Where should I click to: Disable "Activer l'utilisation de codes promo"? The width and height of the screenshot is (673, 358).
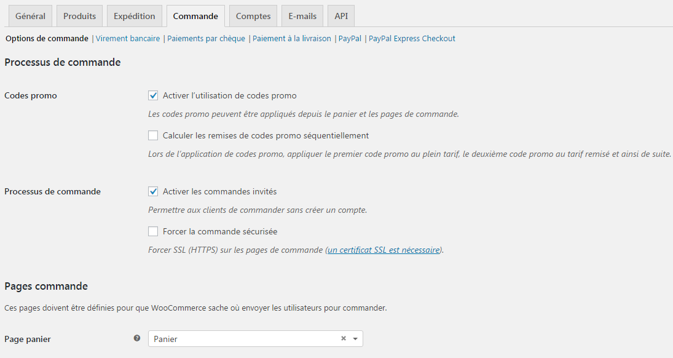153,95
